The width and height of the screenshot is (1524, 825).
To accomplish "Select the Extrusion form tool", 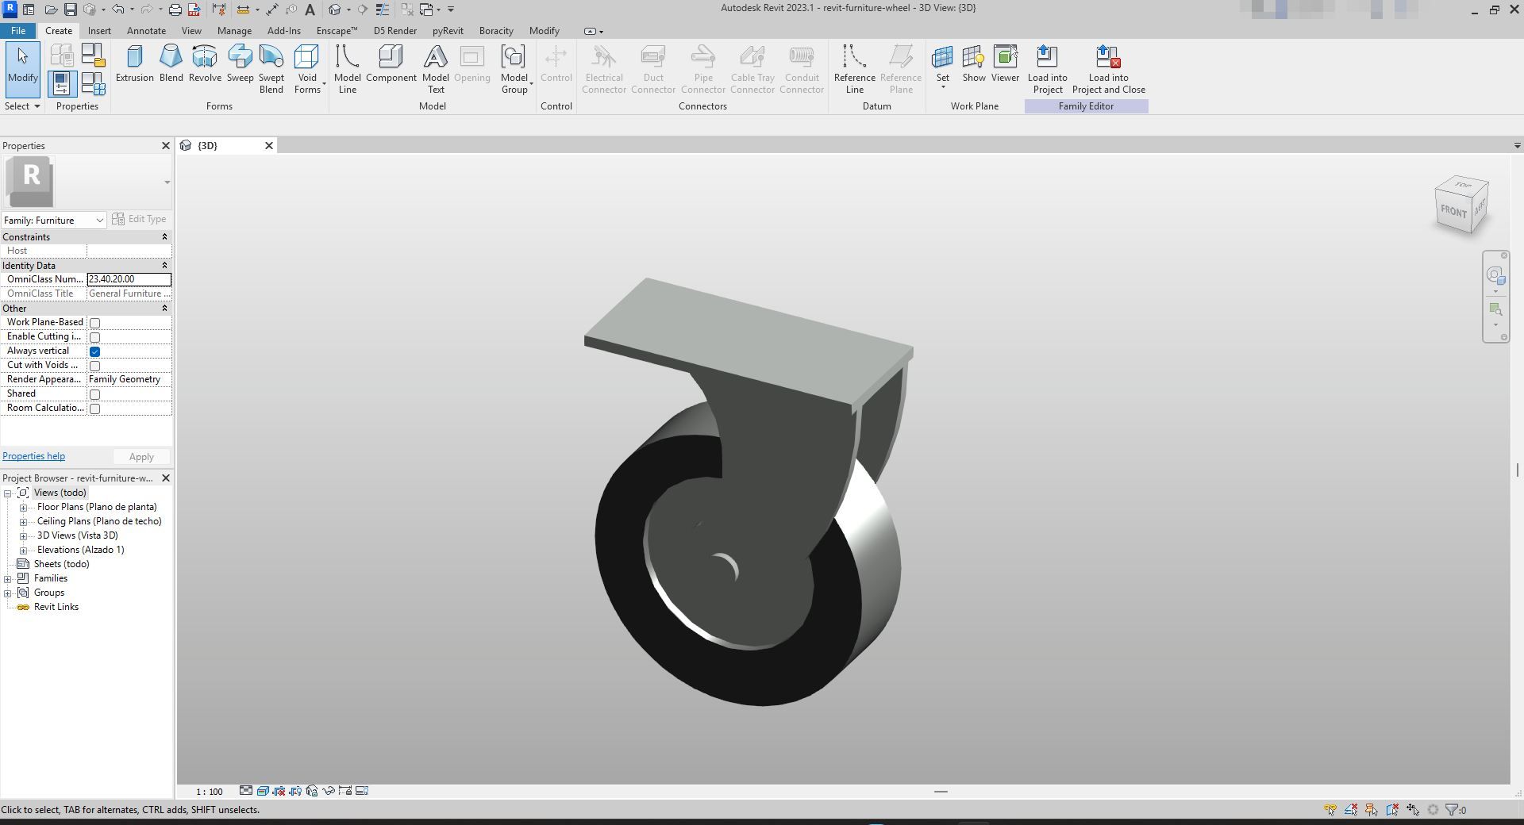I will pyautogui.click(x=134, y=63).
